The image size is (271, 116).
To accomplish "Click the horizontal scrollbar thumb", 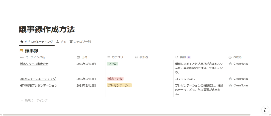I will click(x=127, y=115).
